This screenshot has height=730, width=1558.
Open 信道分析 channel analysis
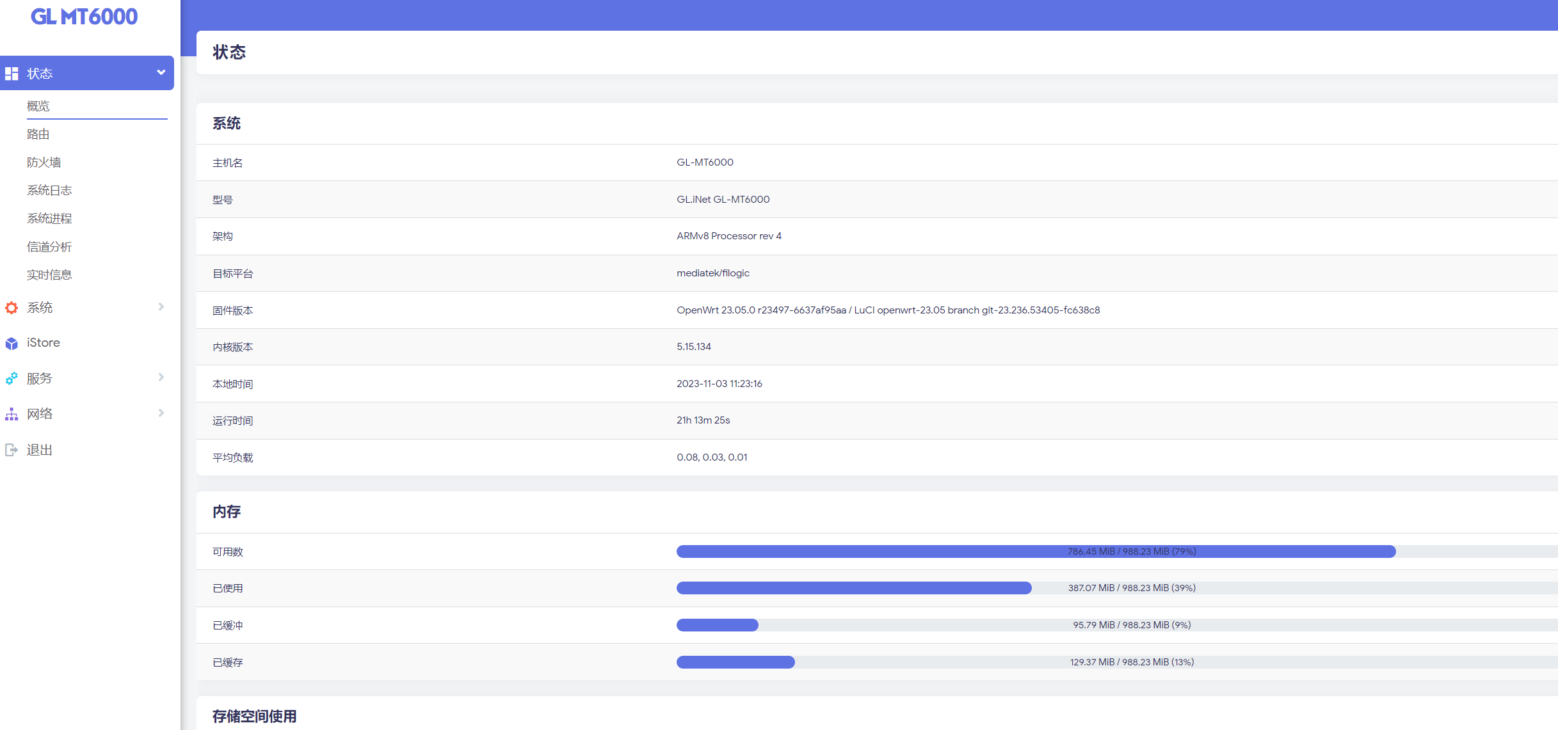49,247
